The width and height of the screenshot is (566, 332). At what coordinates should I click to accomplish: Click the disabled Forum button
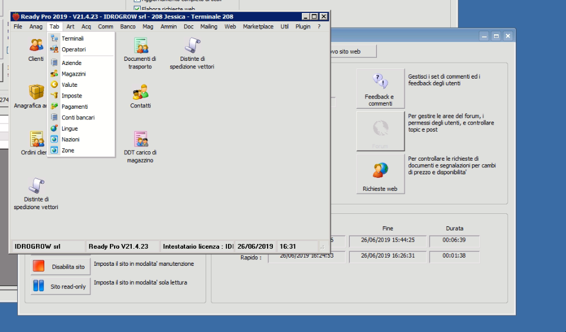point(380,131)
